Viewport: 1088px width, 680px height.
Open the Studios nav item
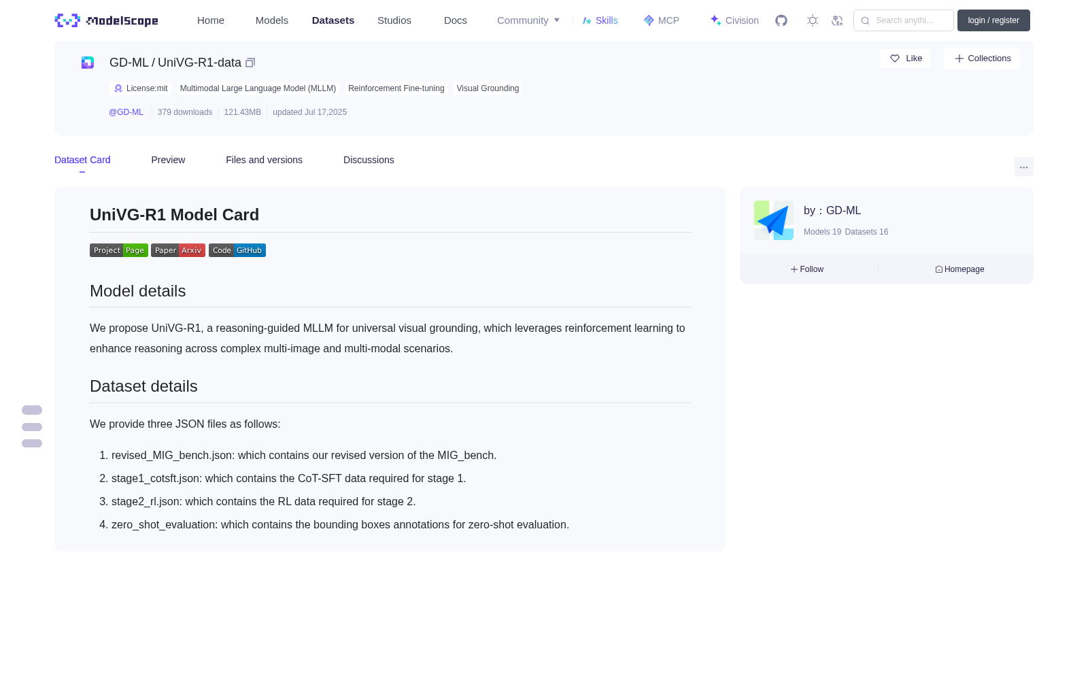[x=394, y=20]
